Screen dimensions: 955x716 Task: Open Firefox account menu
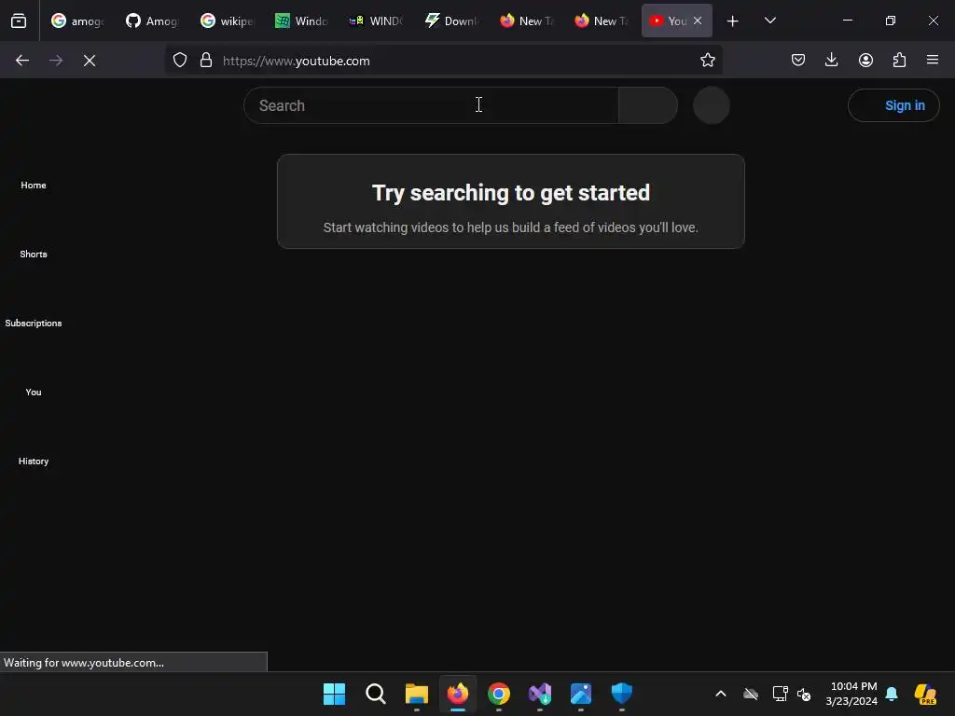865,60
